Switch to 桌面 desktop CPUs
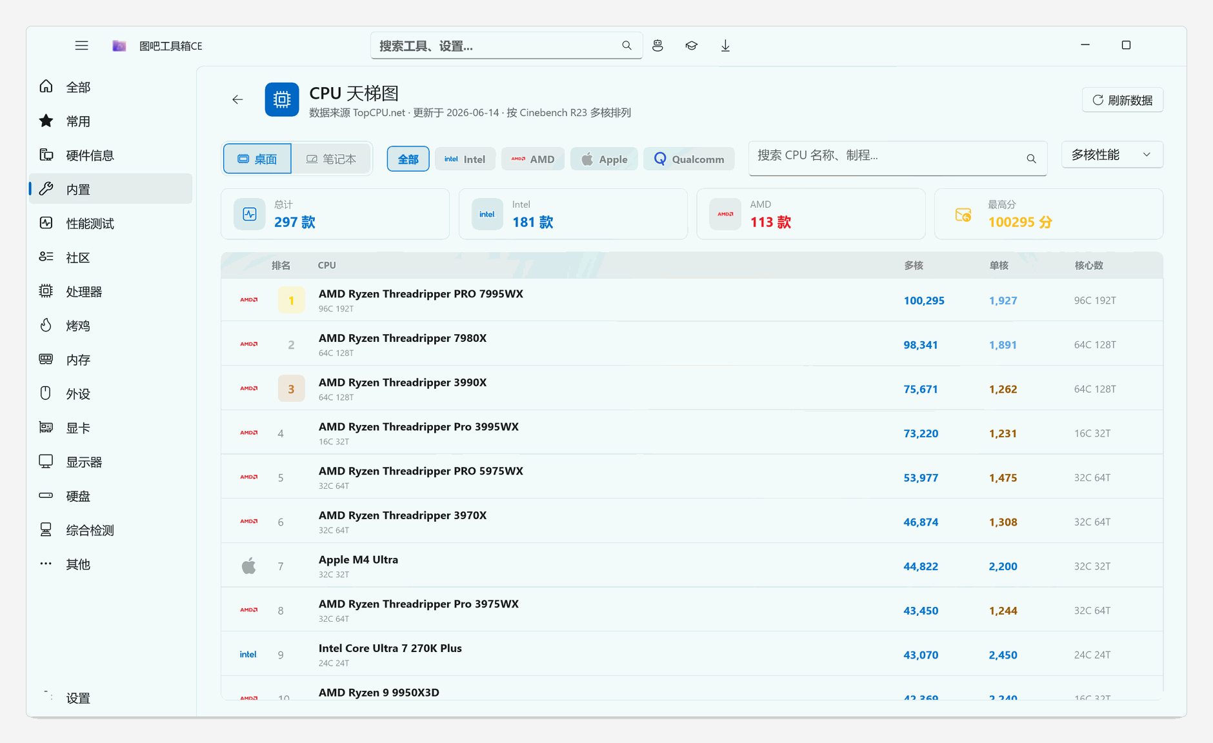Image resolution: width=1213 pixels, height=743 pixels. (x=257, y=159)
